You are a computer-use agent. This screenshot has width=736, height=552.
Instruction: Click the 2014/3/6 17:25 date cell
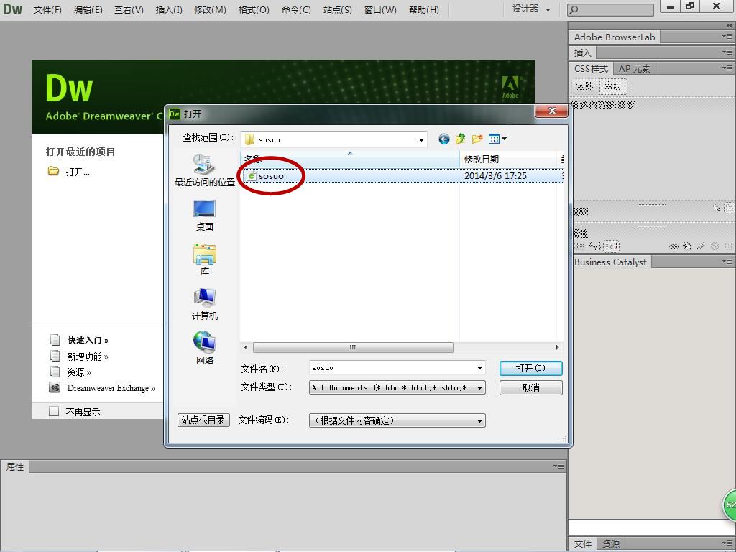(x=495, y=176)
